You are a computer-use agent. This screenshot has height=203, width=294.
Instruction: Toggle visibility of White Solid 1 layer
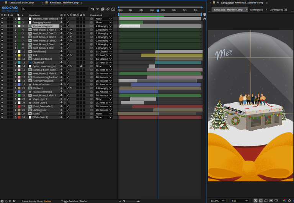(x=2, y=117)
